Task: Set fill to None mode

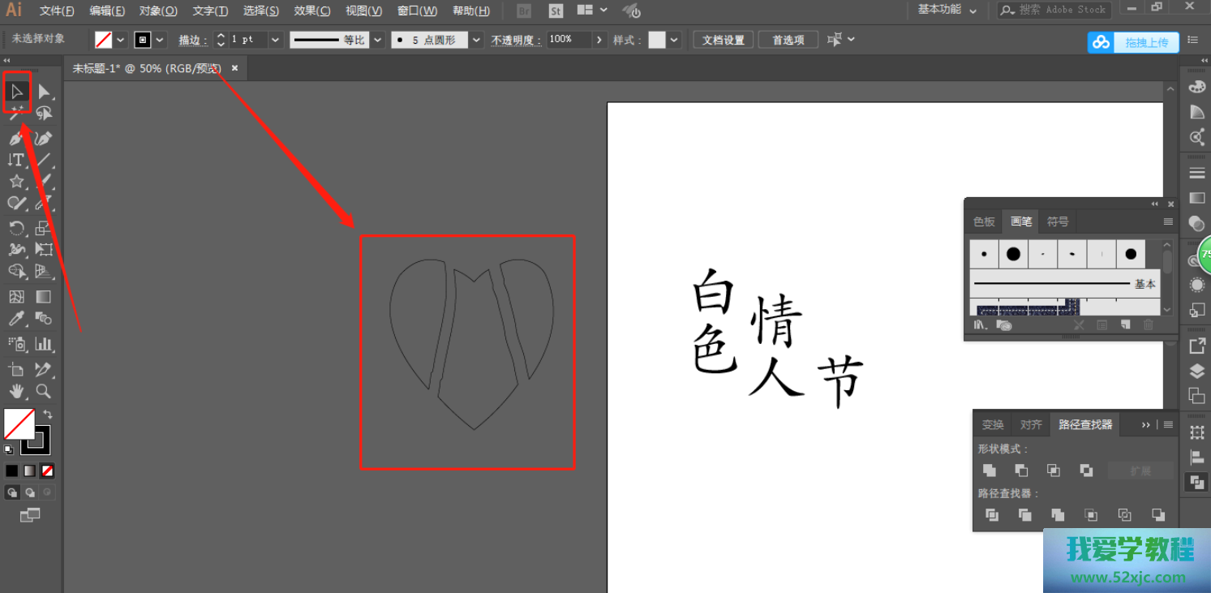Action: pos(48,471)
